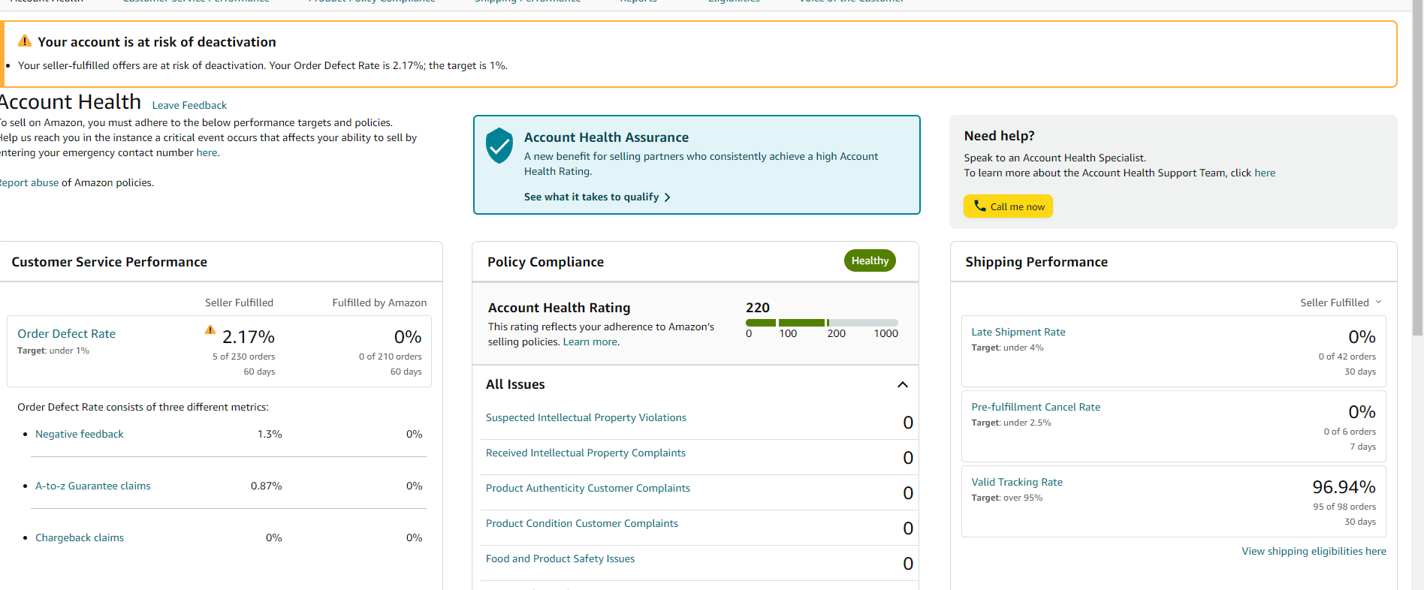1424x590 pixels.
Task: Click the warning triangle in the deactivation banner
Action: click(25, 41)
